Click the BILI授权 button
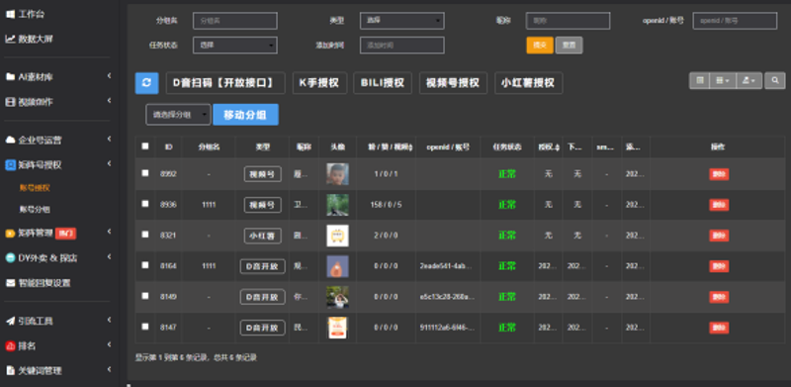Viewport: 791px width, 387px height. (383, 83)
